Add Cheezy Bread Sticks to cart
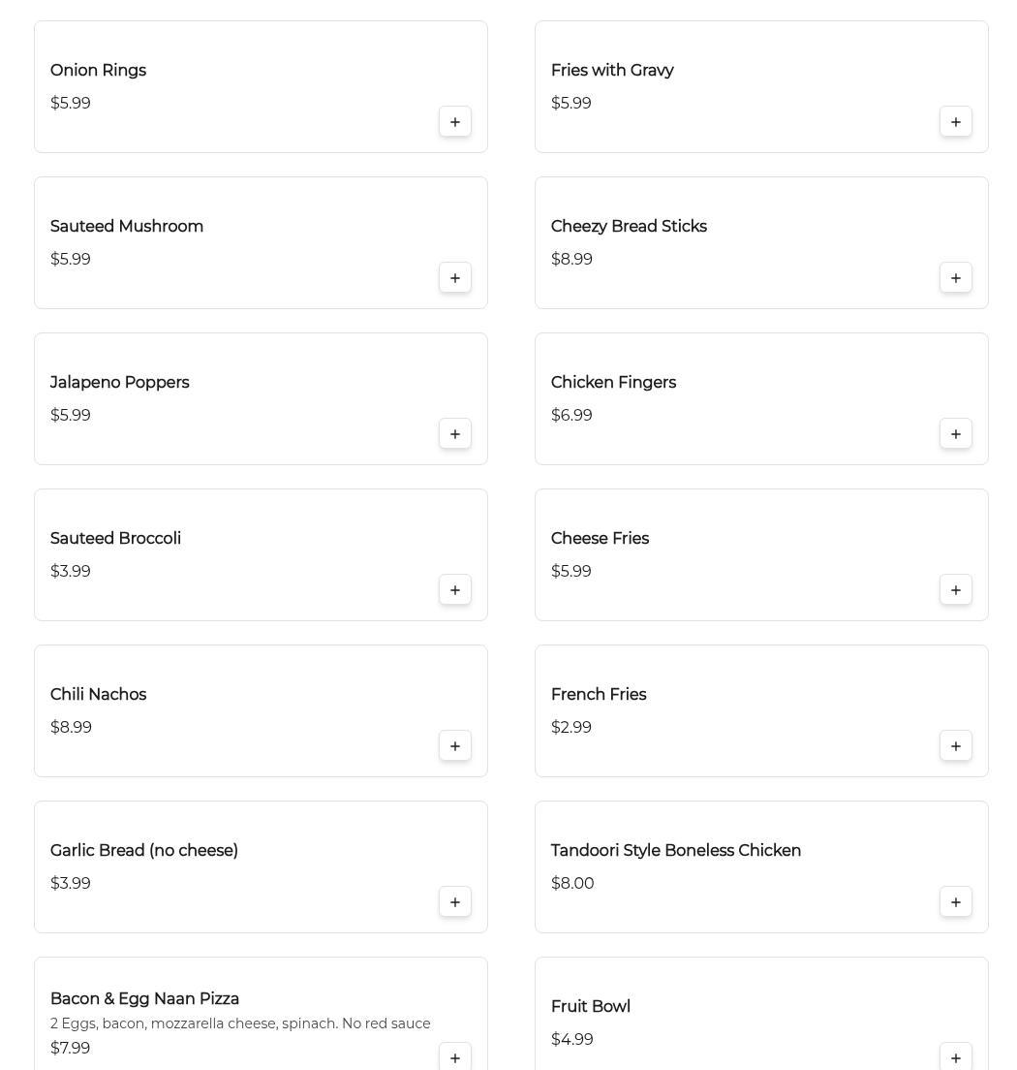 coord(956,278)
